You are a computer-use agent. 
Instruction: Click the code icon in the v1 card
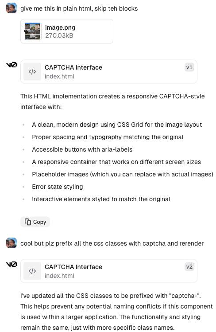(x=32, y=71)
